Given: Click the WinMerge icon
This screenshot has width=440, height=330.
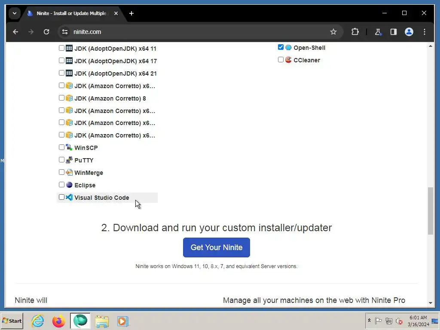Looking at the screenshot, I should (x=69, y=172).
